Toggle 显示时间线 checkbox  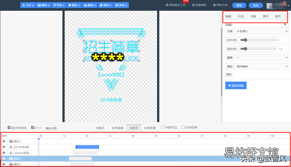[9, 128]
